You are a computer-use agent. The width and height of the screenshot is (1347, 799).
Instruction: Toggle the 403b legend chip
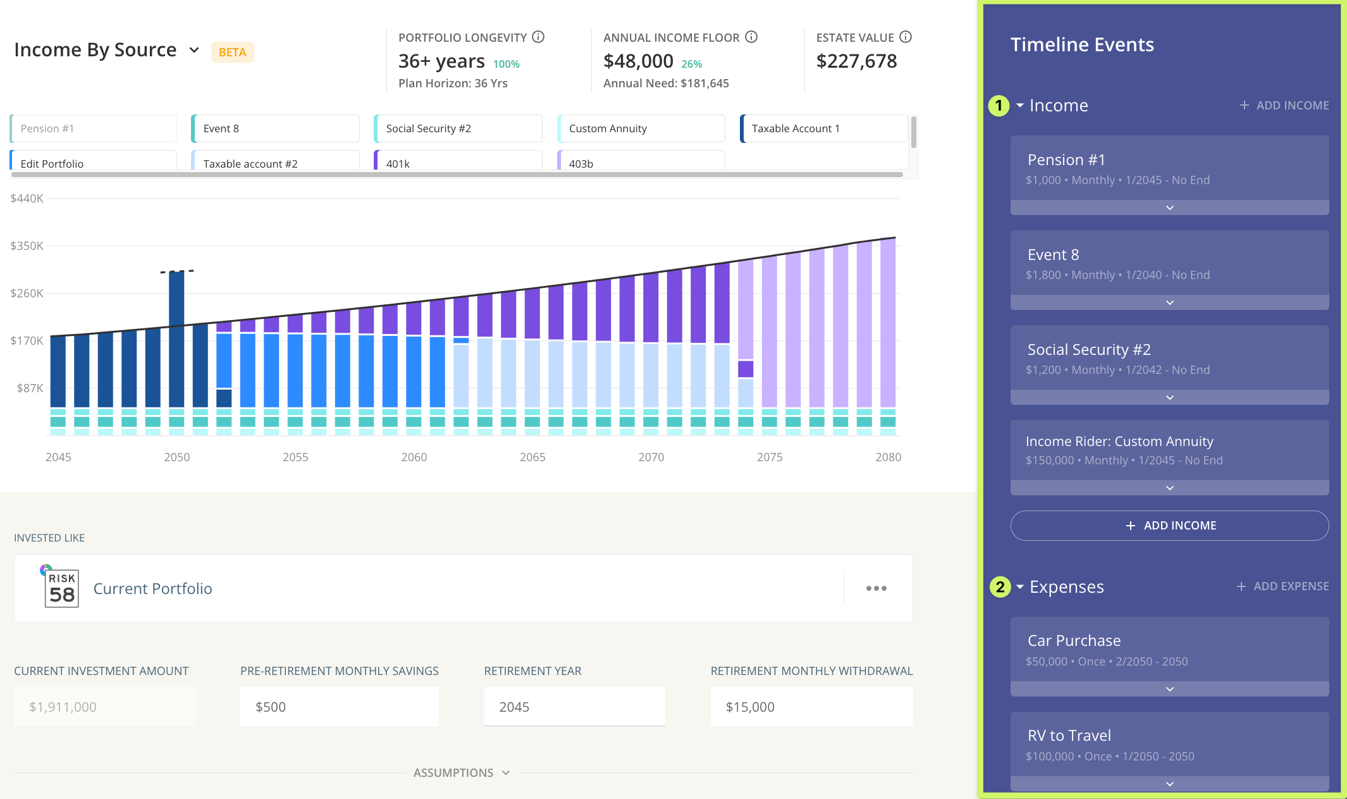click(640, 163)
